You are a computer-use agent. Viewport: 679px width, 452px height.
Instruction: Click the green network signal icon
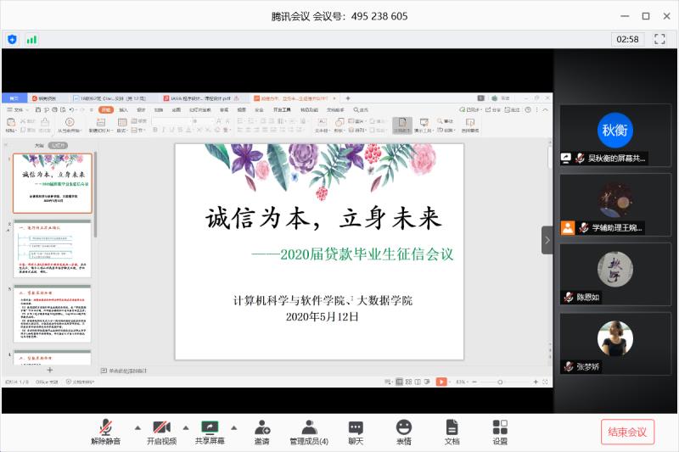pyautogui.click(x=31, y=39)
